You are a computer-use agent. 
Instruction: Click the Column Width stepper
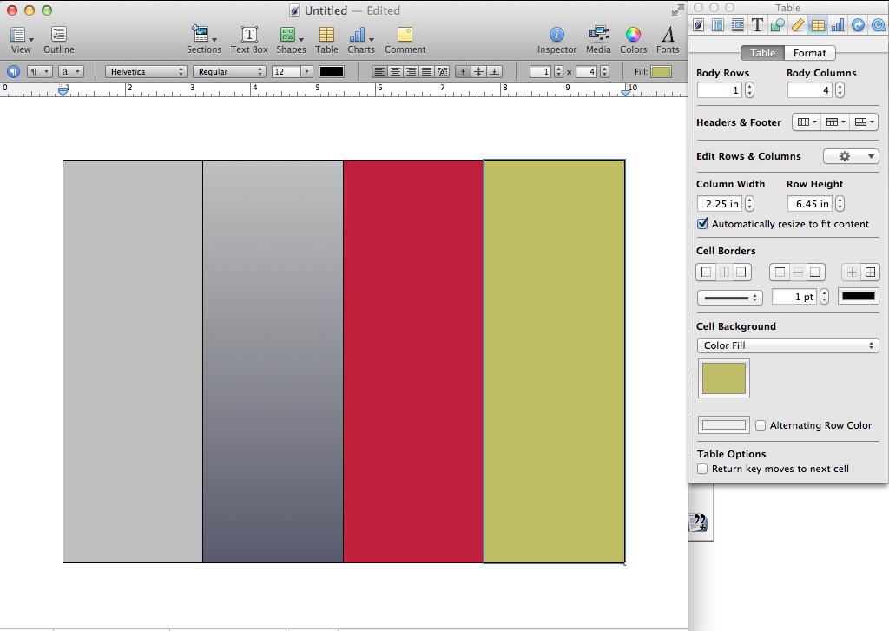point(749,203)
